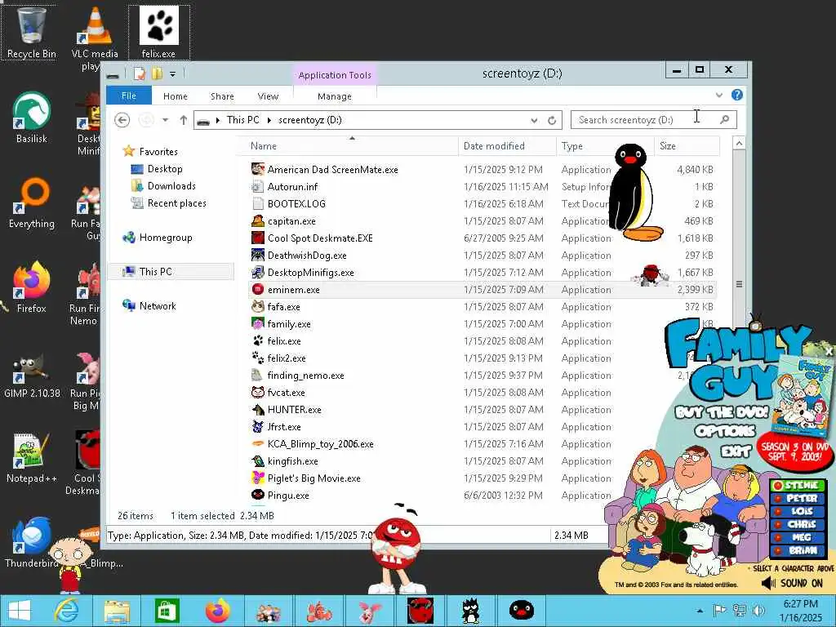This screenshot has height=627, width=836.
Task: Select PETER character in Family Guy panel
Action: point(798,498)
